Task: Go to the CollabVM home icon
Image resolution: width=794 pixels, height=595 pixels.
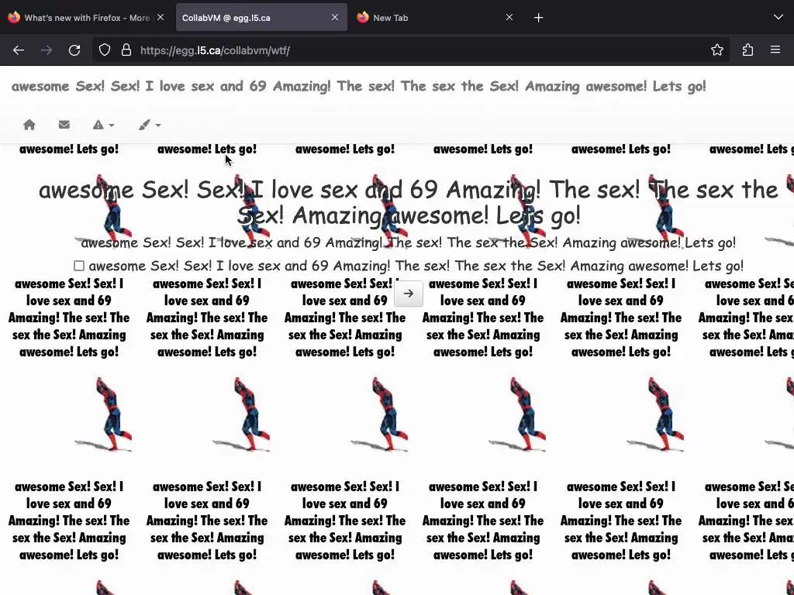Action: pos(29,125)
